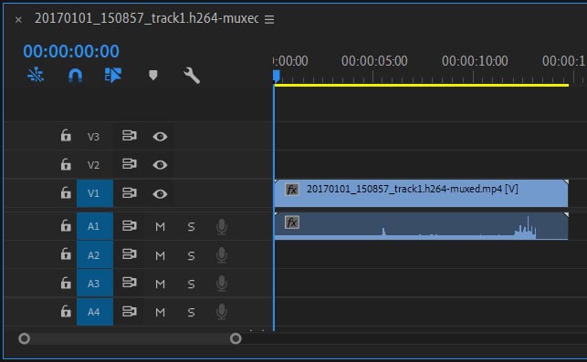Target track V3 label
This screenshot has height=362, width=587.
[94, 137]
